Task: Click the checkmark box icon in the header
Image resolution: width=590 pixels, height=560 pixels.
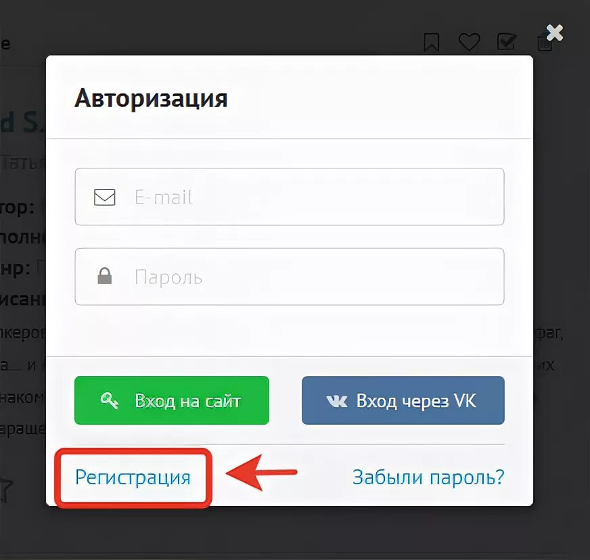Action: (x=507, y=41)
